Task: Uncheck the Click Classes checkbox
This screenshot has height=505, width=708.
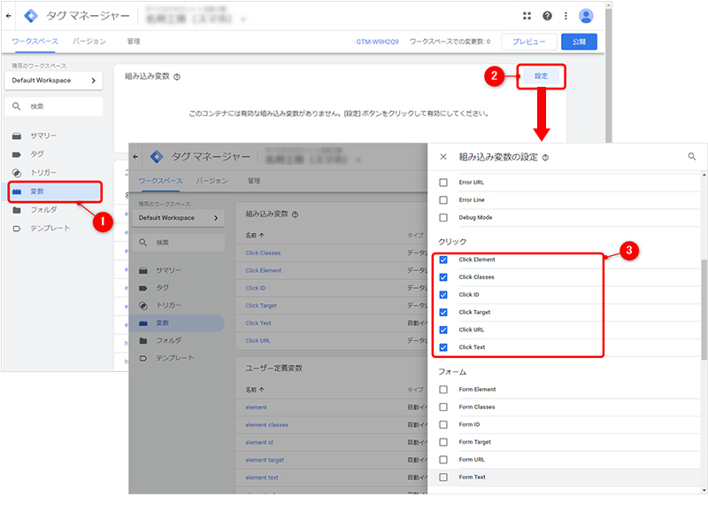Action: pos(443,277)
